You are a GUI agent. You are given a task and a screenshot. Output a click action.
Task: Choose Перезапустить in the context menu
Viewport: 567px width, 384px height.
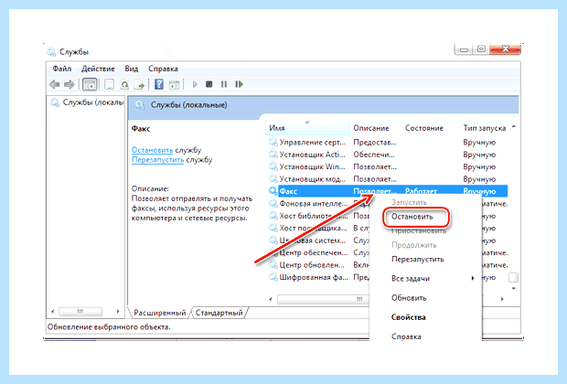[x=418, y=260]
